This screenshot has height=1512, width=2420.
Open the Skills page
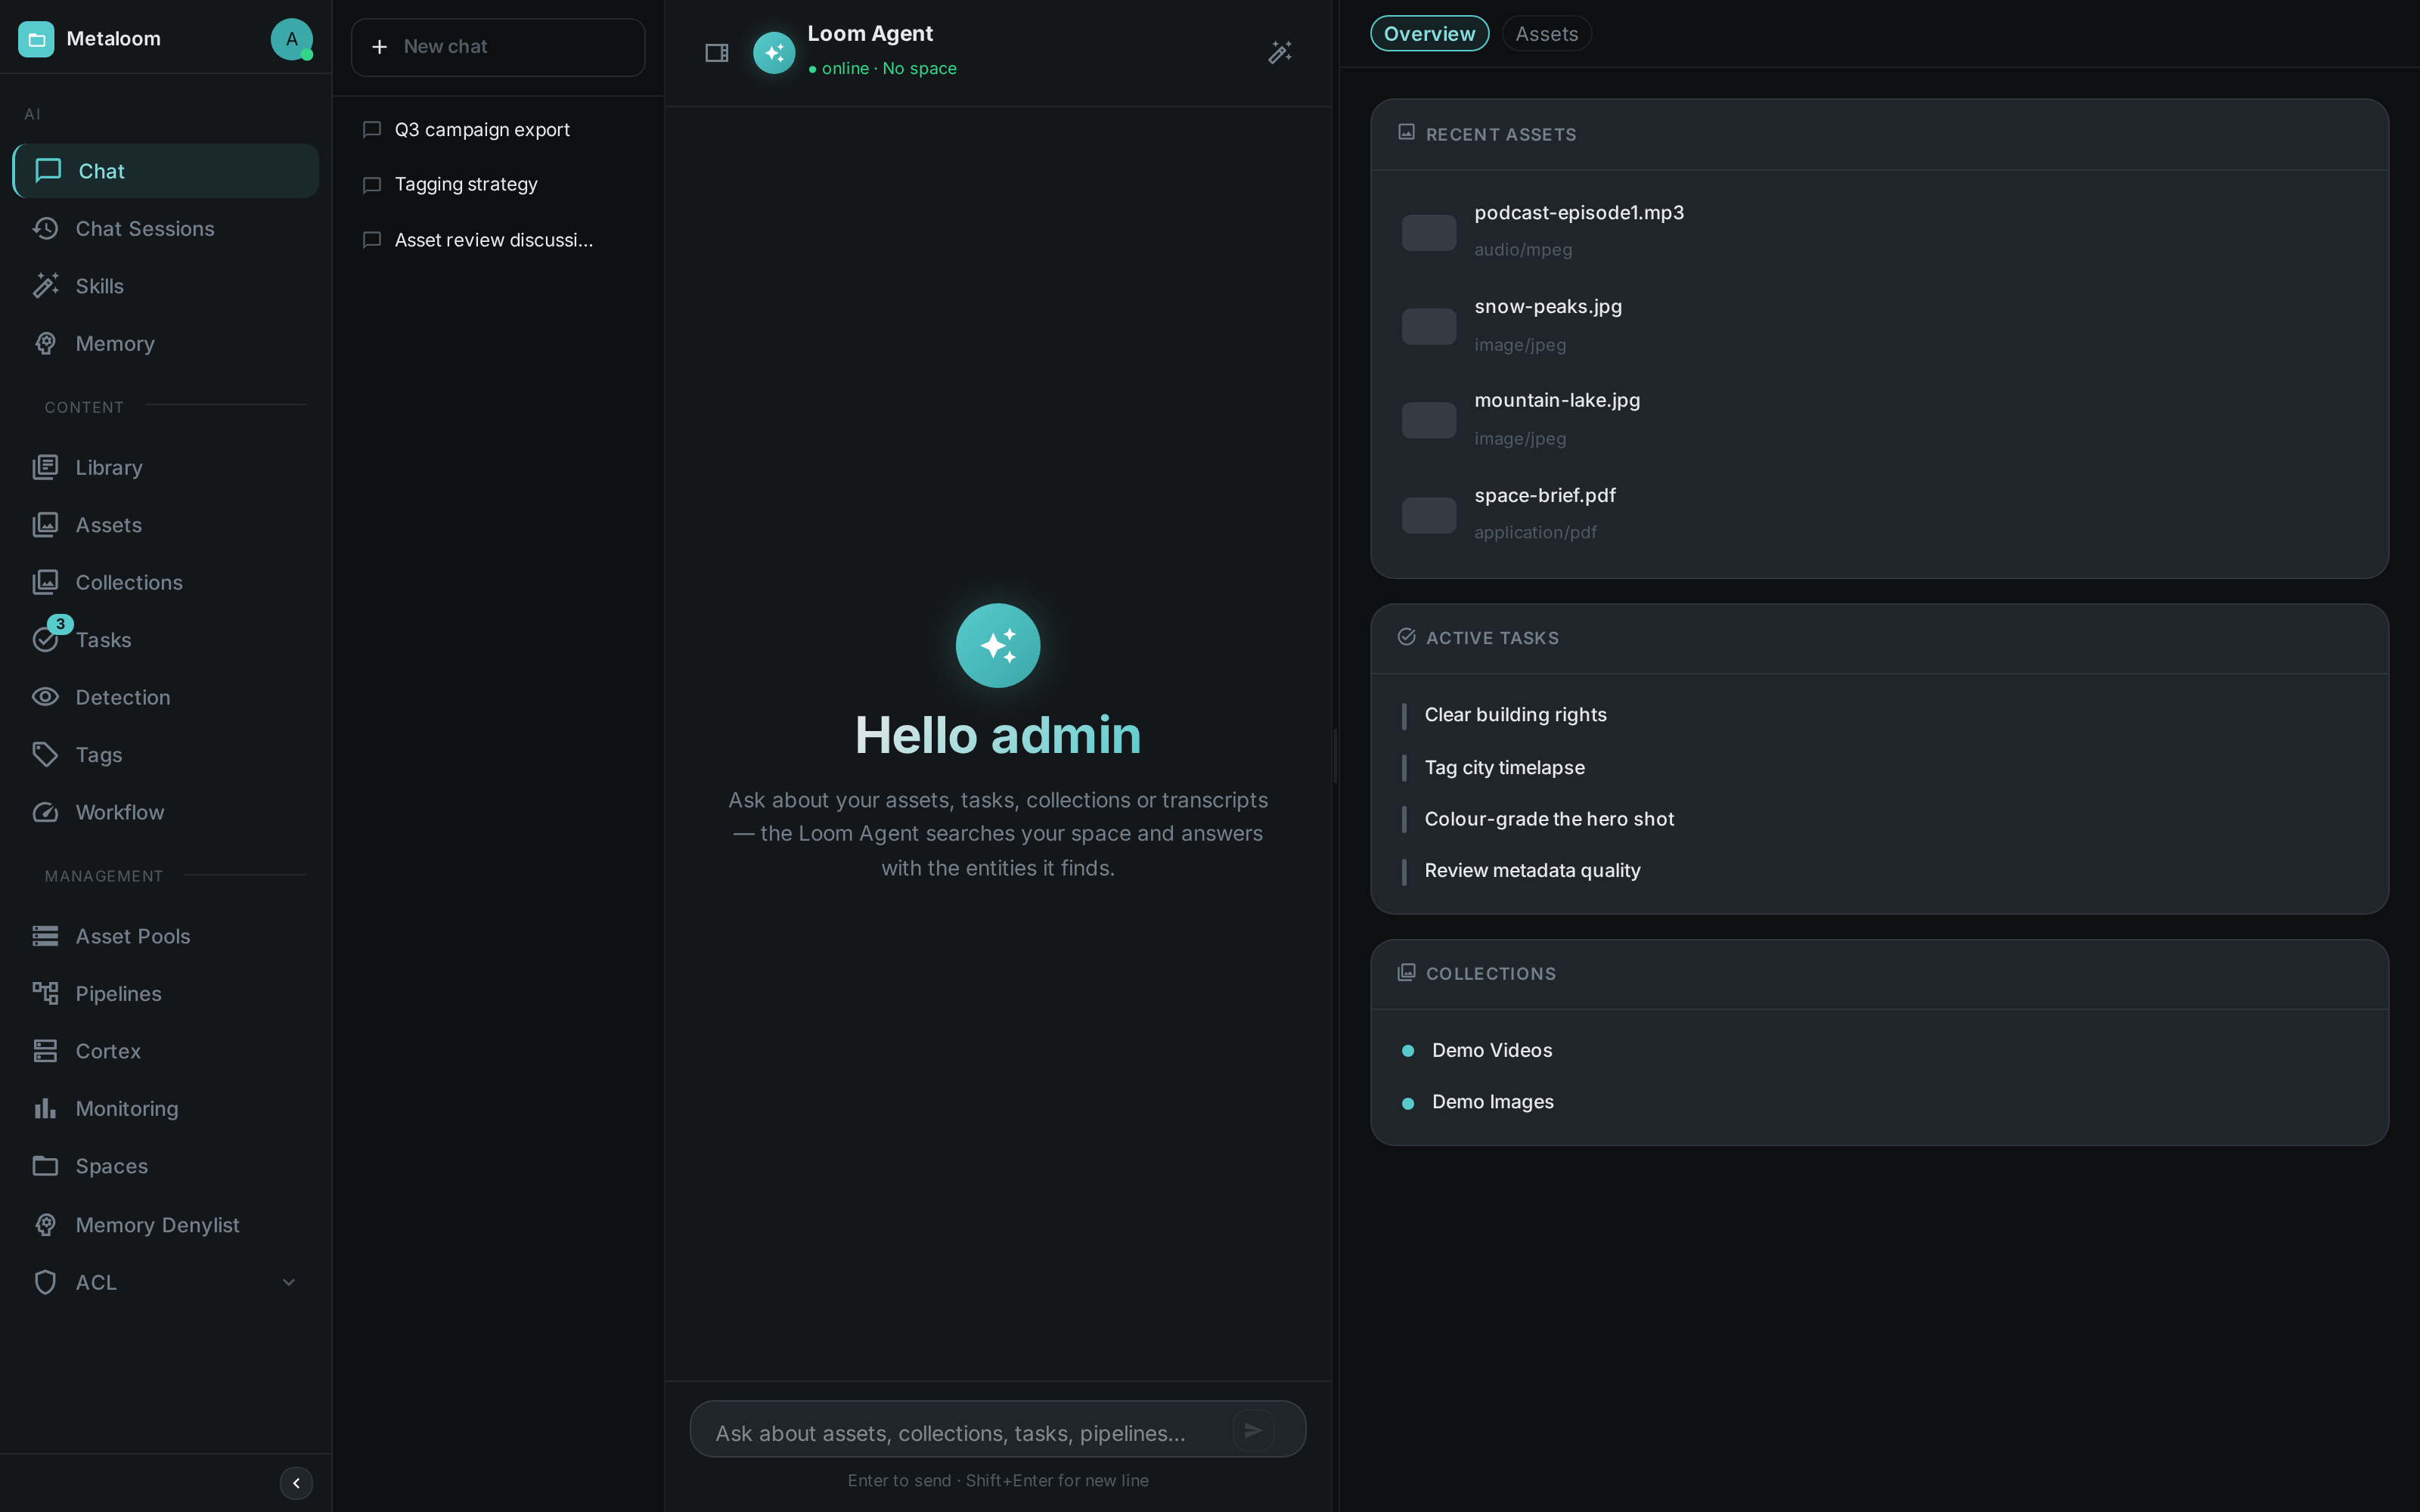pyautogui.click(x=166, y=286)
